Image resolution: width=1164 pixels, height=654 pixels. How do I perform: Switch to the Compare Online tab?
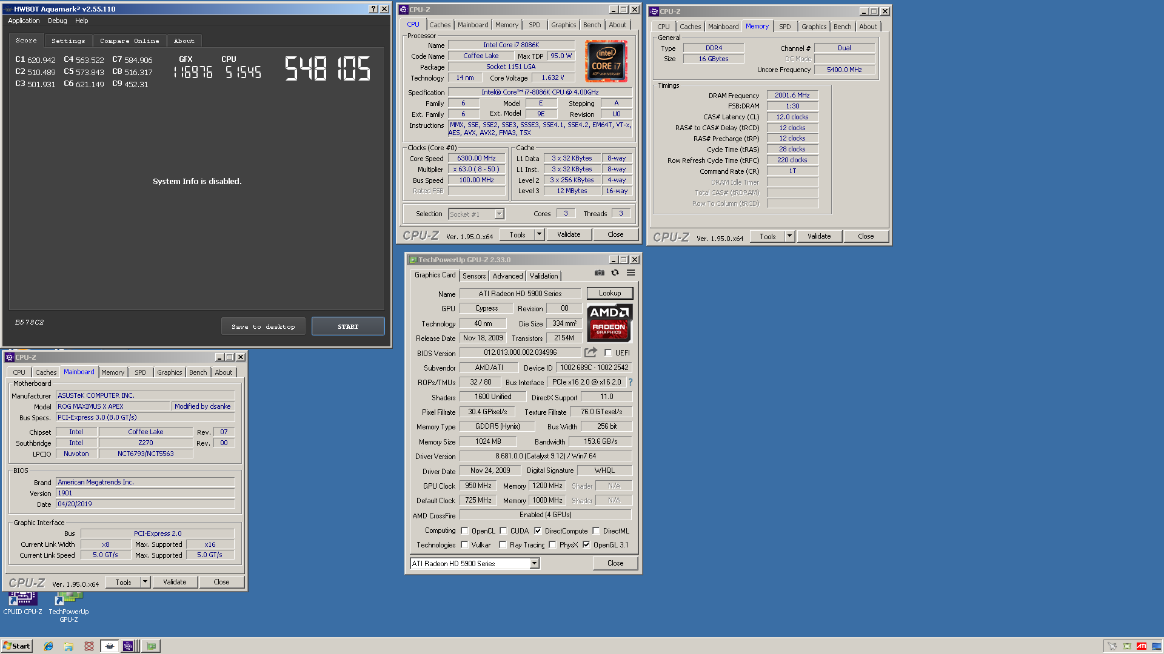click(x=130, y=41)
